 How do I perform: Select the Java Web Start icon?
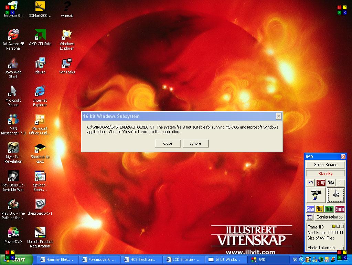click(x=13, y=68)
